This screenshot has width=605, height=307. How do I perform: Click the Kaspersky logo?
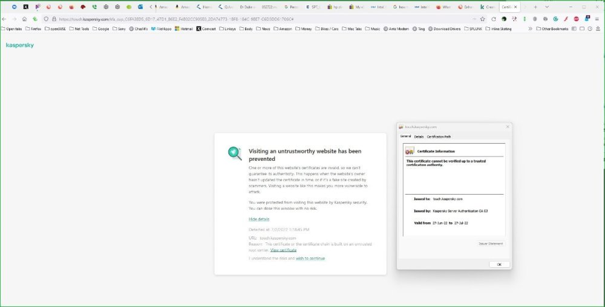pyautogui.click(x=20, y=45)
